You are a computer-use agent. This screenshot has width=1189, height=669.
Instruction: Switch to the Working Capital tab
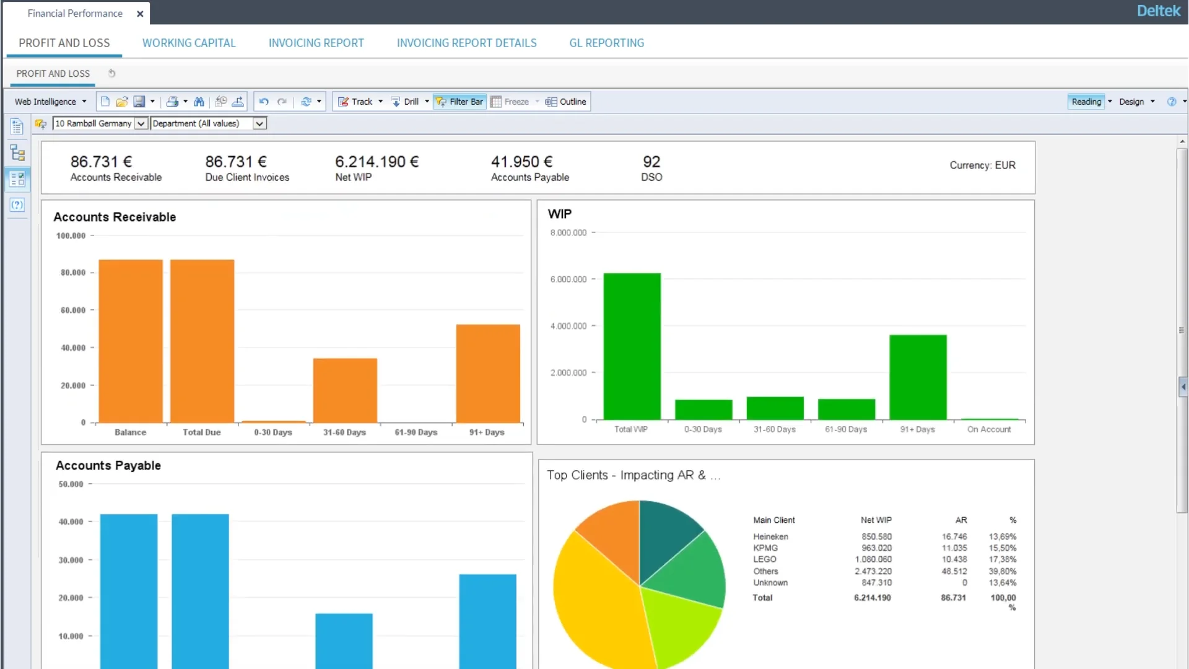(189, 43)
